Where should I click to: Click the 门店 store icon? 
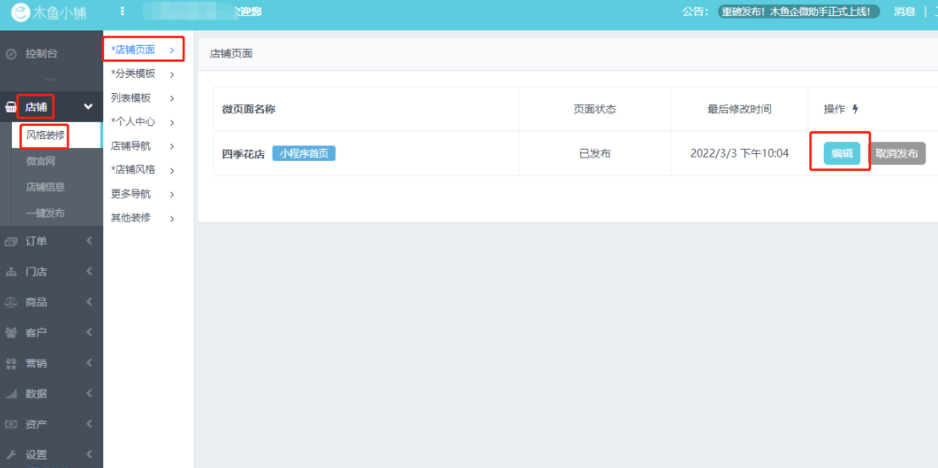(x=11, y=272)
